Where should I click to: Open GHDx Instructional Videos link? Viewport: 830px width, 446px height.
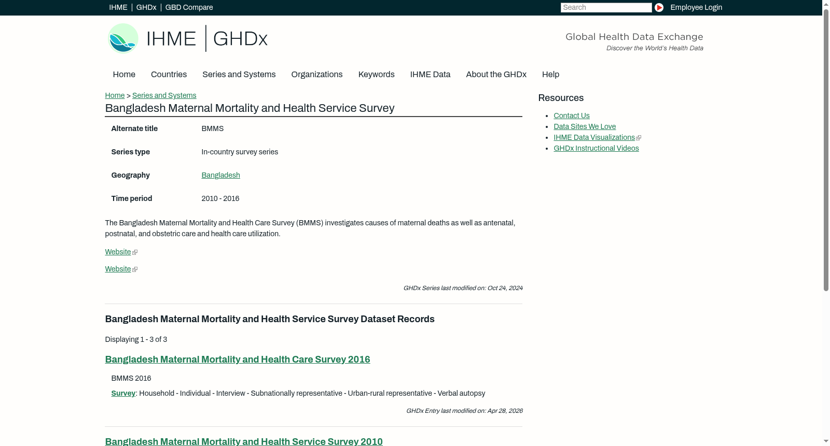596,148
